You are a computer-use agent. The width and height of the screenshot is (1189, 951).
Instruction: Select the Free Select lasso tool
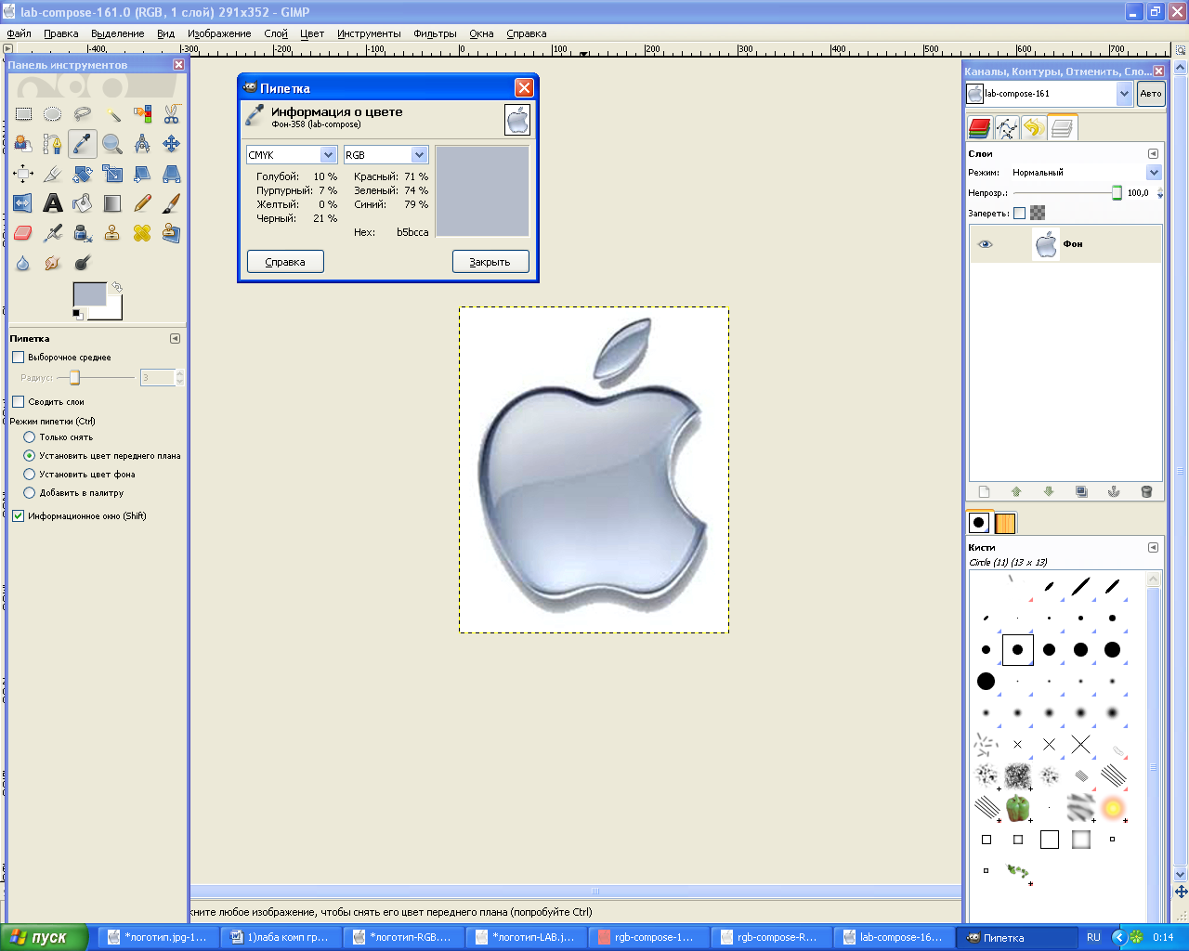click(x=83, y=114)
